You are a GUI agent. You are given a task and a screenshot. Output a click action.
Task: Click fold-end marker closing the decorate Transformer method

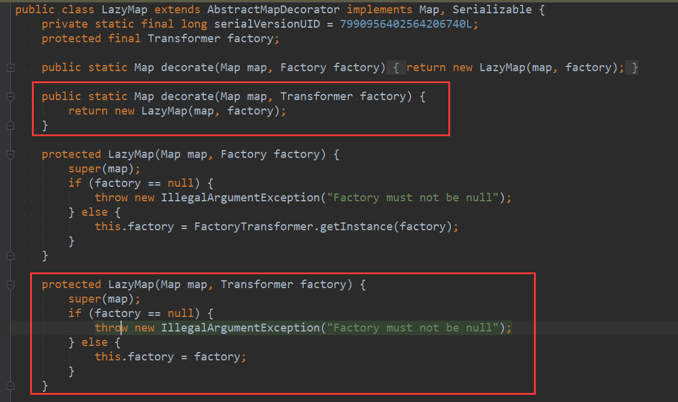point(10,126)
